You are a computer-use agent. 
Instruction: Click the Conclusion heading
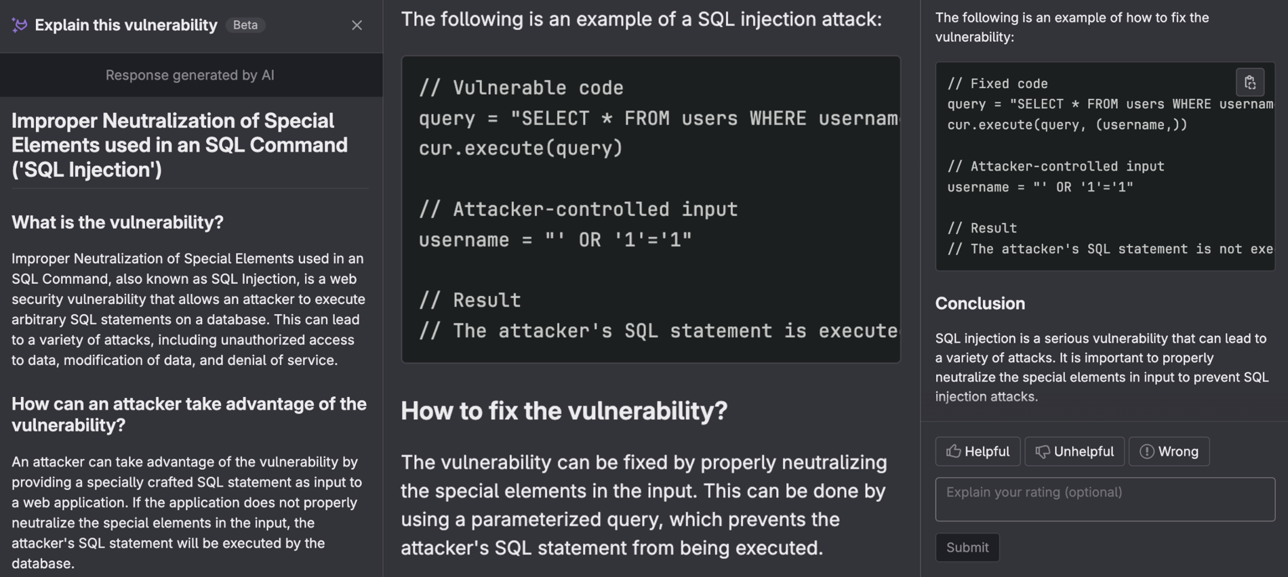980,303
